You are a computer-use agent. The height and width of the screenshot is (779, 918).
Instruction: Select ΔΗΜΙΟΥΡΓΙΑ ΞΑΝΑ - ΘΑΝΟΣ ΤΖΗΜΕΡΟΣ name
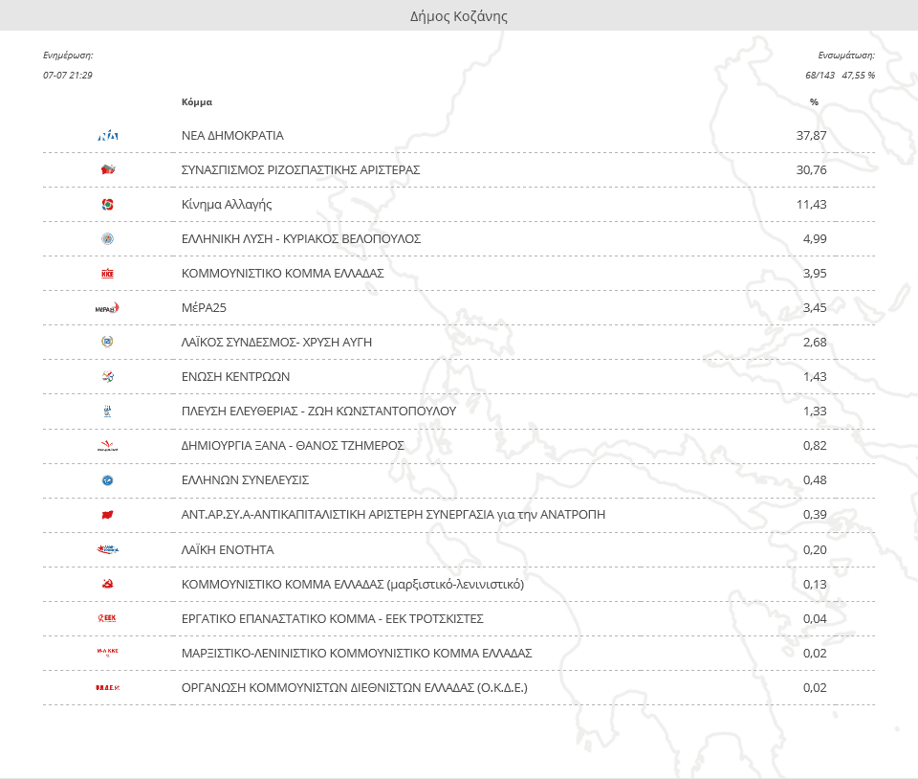293,446
